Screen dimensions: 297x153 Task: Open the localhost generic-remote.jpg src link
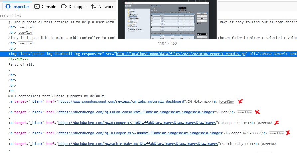point(181,54)
